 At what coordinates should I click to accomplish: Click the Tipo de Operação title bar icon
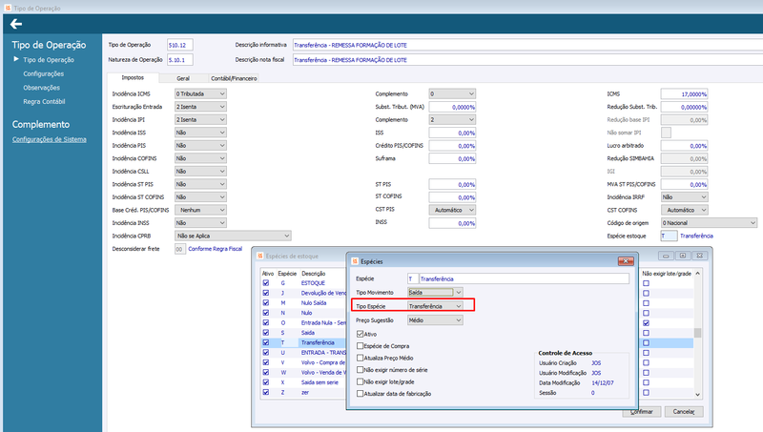click(7, 6)
